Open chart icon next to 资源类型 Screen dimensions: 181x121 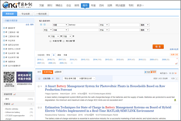pos(15,95)
